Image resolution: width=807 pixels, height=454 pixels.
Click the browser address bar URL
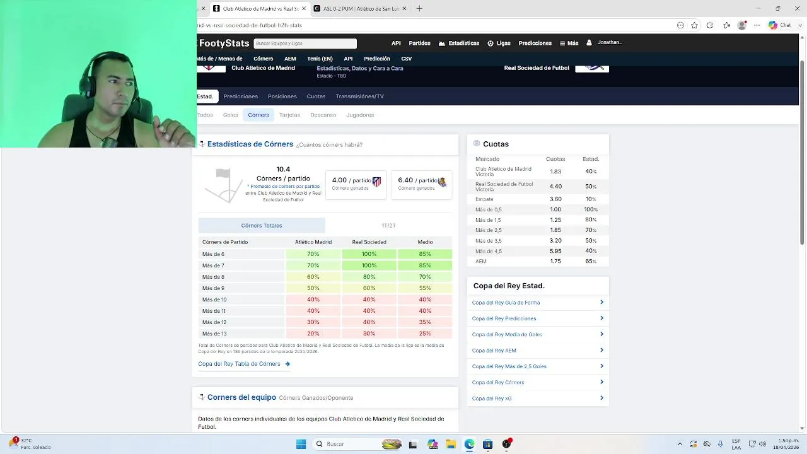click(250, 25)
